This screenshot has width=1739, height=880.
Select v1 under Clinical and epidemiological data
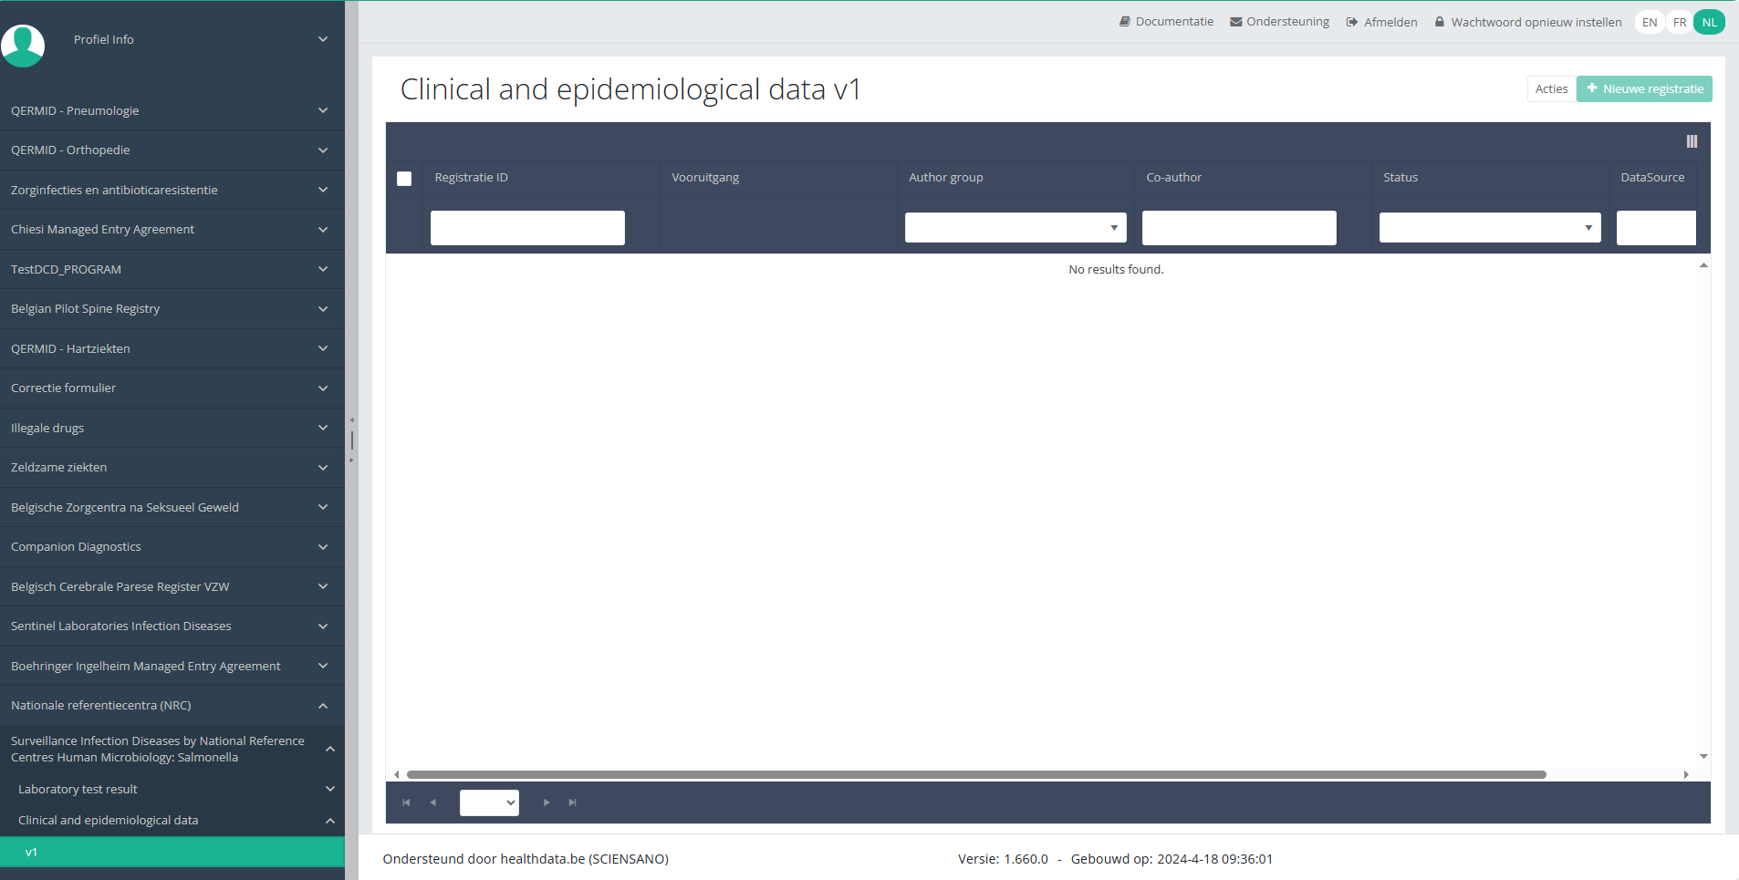coord(172,852)
